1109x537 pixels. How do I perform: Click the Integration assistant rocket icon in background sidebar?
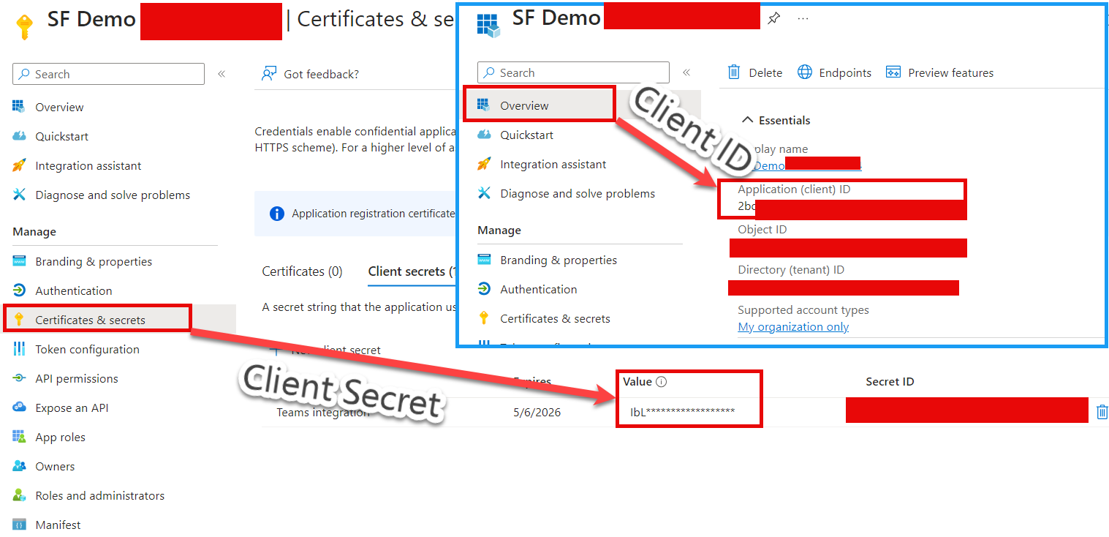20,165
